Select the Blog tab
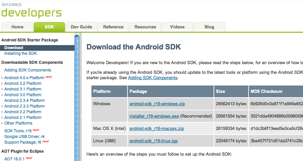303x161 pixels. pos(209,27)
